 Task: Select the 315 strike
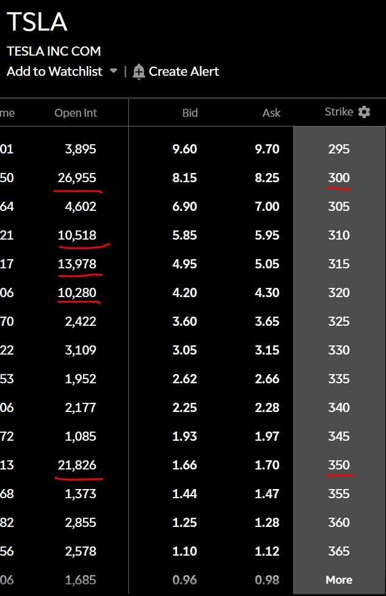tap(339, 264)
